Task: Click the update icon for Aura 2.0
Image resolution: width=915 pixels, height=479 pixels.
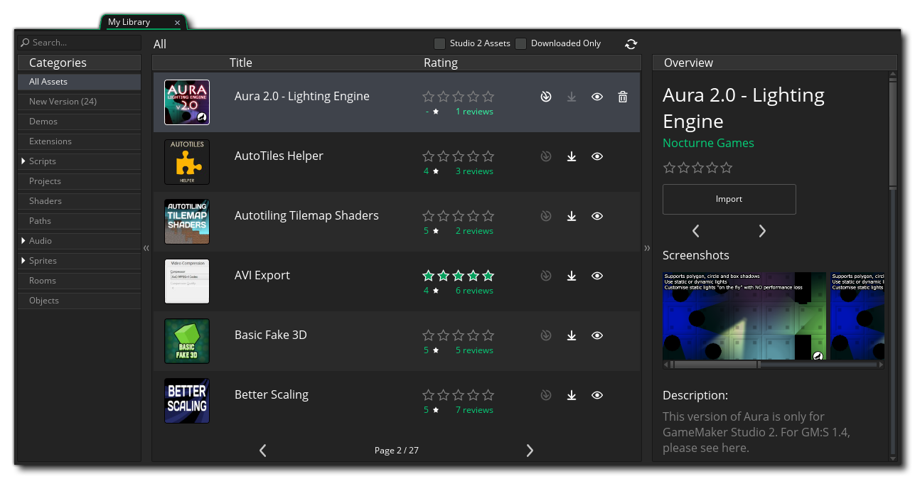Action: tap(546, 97)
